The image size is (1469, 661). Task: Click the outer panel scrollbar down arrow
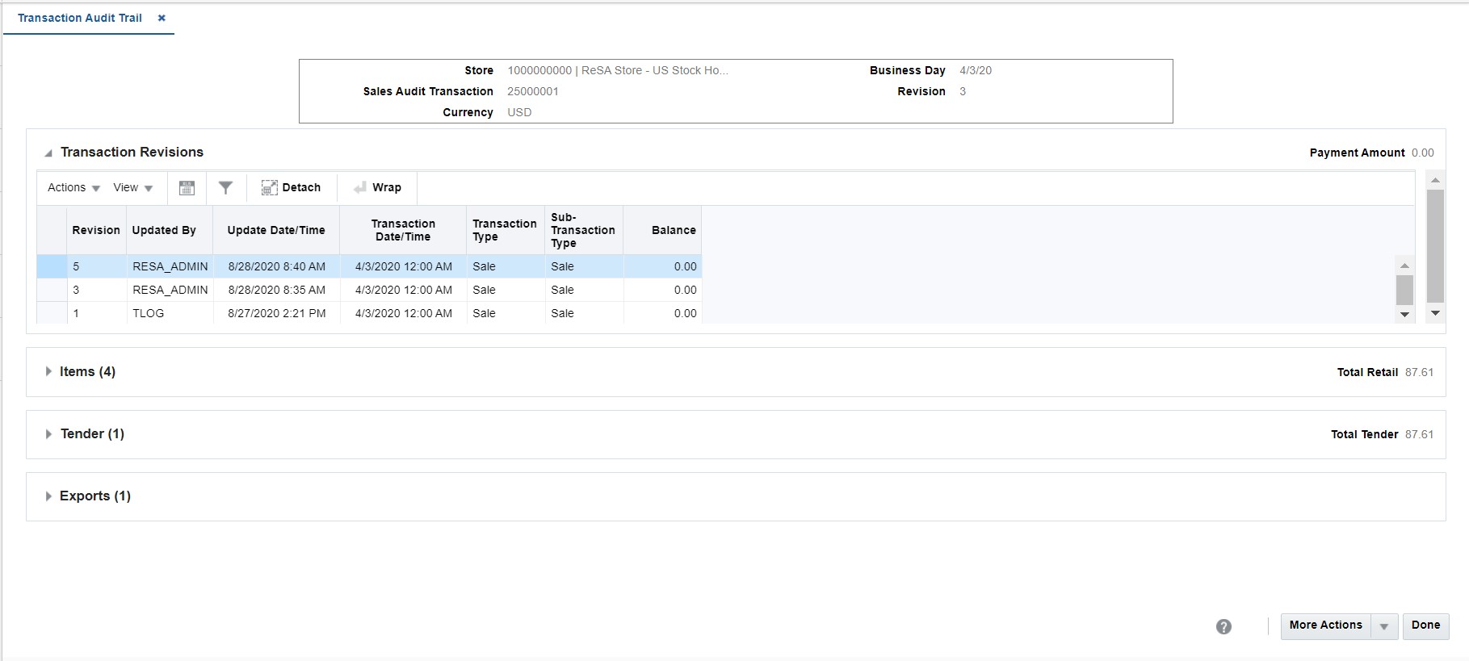click(1435, 313)
